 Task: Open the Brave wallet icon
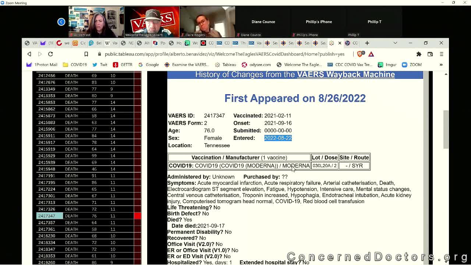tap(430, 54)
